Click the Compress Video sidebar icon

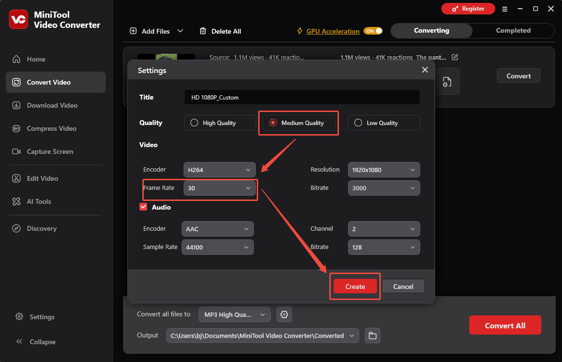(x=16, y=128)
